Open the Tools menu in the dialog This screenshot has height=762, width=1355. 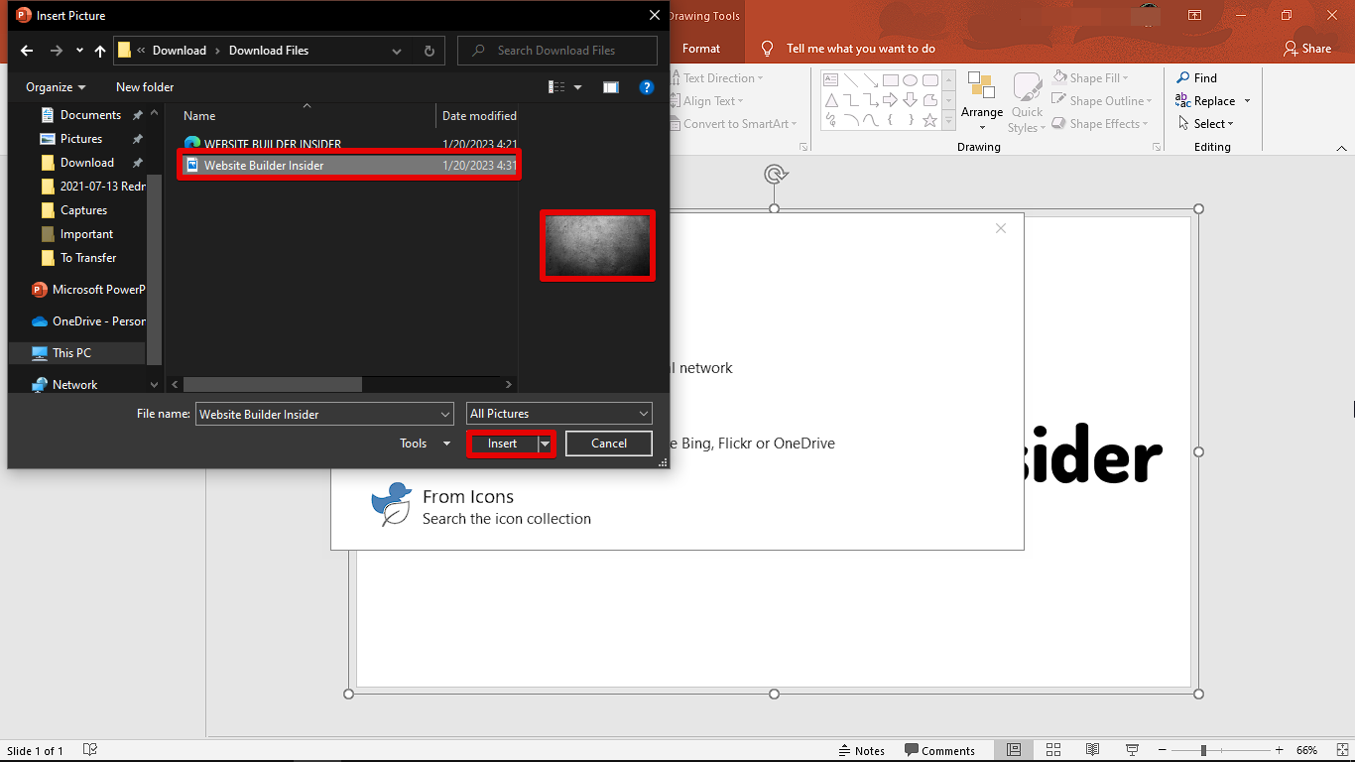pos(425,444)
